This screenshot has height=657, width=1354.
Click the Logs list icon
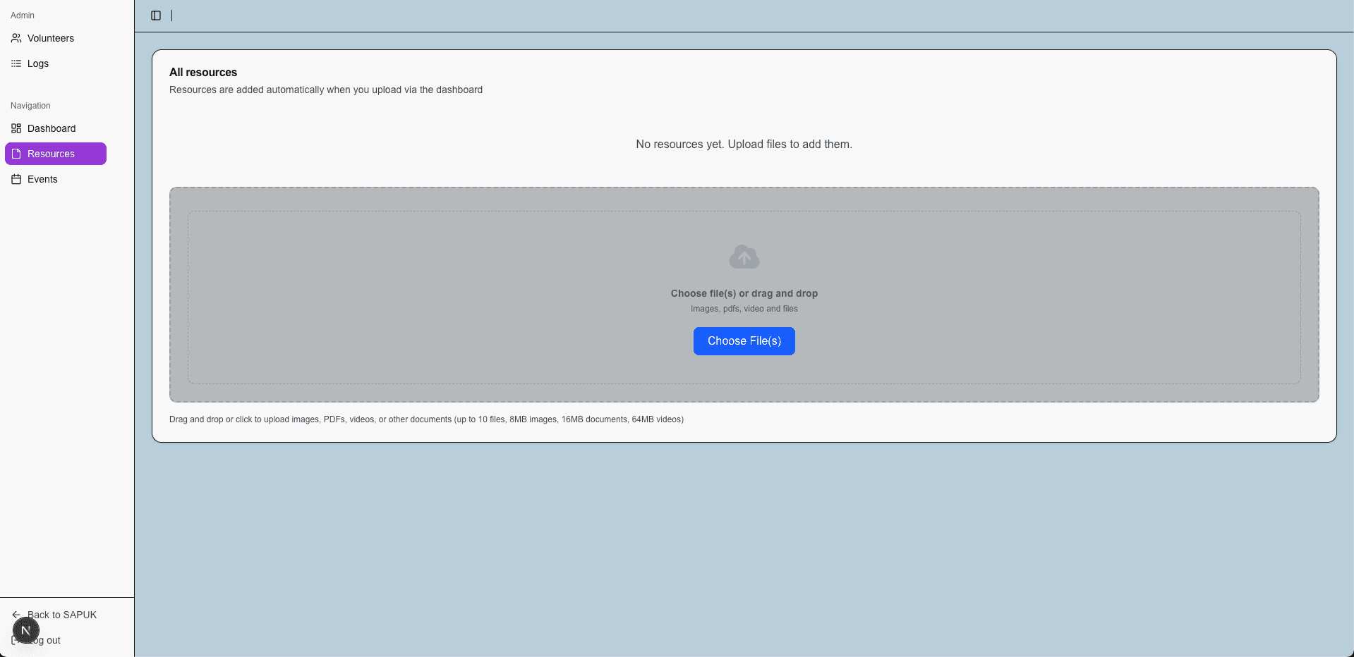pos(16,63)
